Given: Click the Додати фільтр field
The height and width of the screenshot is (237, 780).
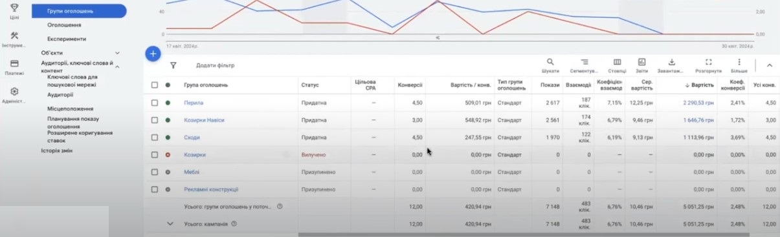Looking at the screenshot, I should click(x=216, y=65).
